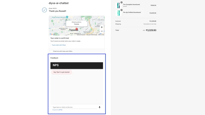
Task: Click 'Thank you Russell!' heading
Action: click(x=57, y=11)
